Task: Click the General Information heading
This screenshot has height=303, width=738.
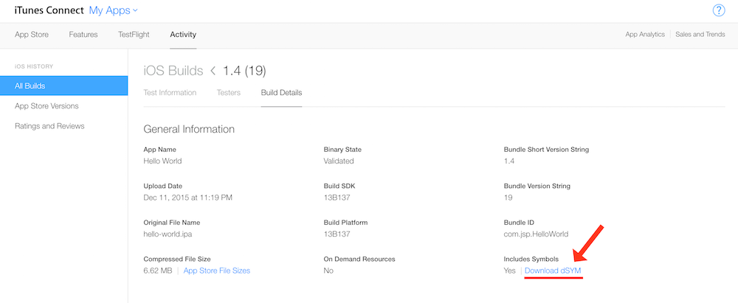Action: pos(189,129)
